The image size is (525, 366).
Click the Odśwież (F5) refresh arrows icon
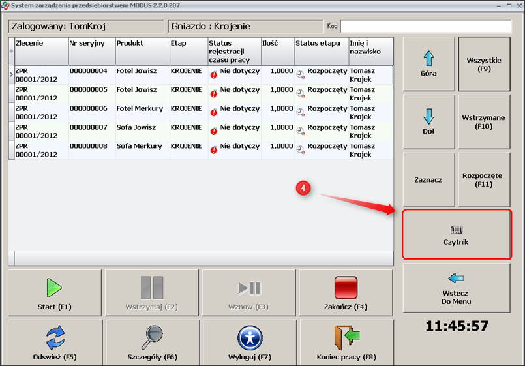(55, 337)
